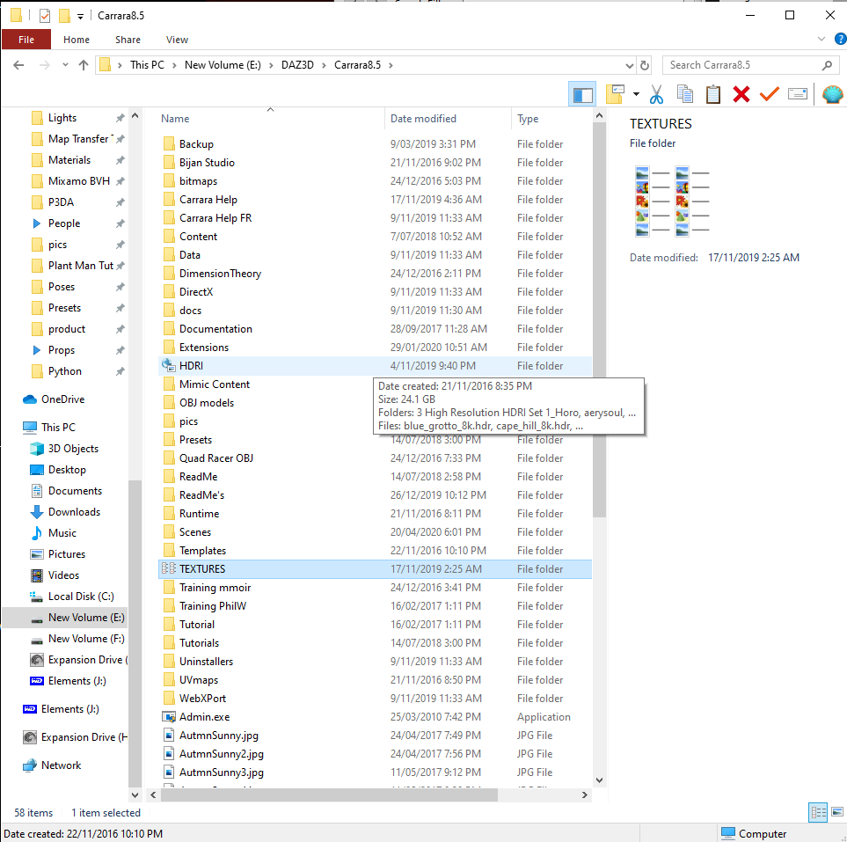Click the New Folder toolbar icon

pos(615,94)
